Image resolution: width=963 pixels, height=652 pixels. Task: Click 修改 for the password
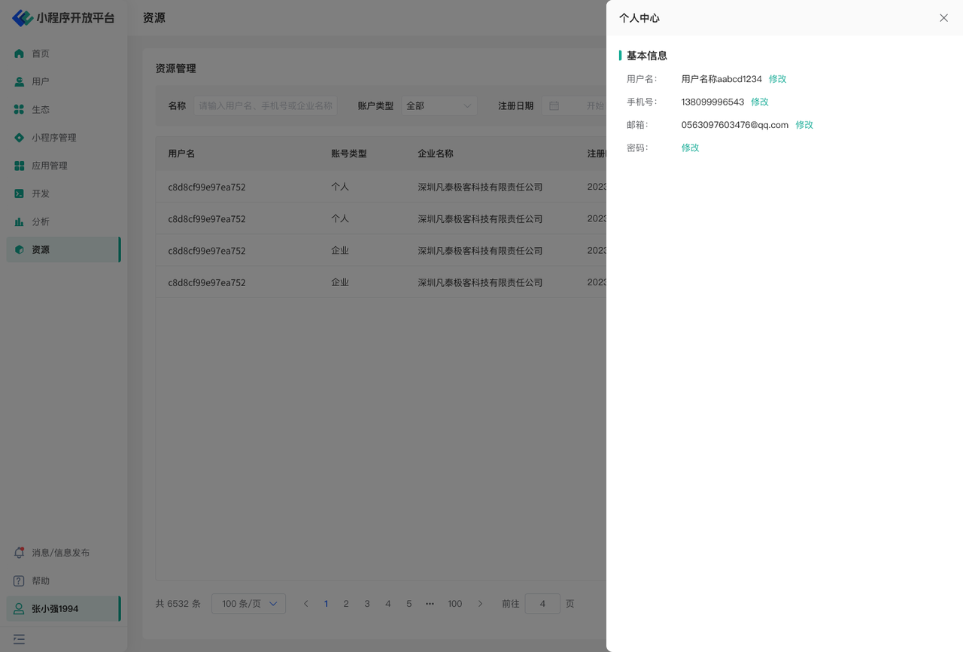pos(690,148)
